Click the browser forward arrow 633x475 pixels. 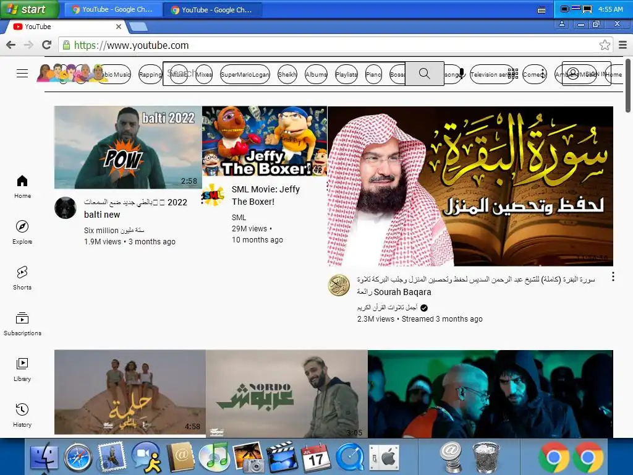coord(28,45)
